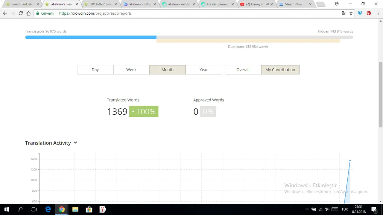Click the scrollbar down arrow

coord(381,201)
